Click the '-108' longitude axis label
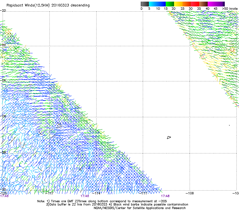 pyautogui.click(x=190, y=193)
